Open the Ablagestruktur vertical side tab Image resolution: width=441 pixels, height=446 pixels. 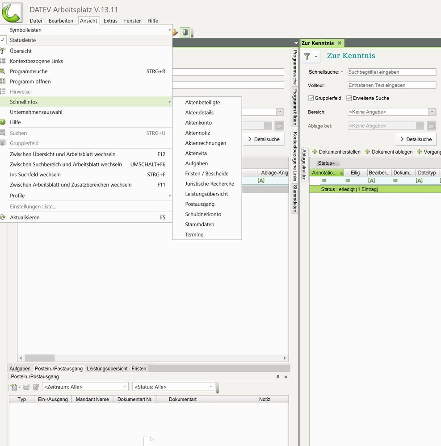pos(304,164)
